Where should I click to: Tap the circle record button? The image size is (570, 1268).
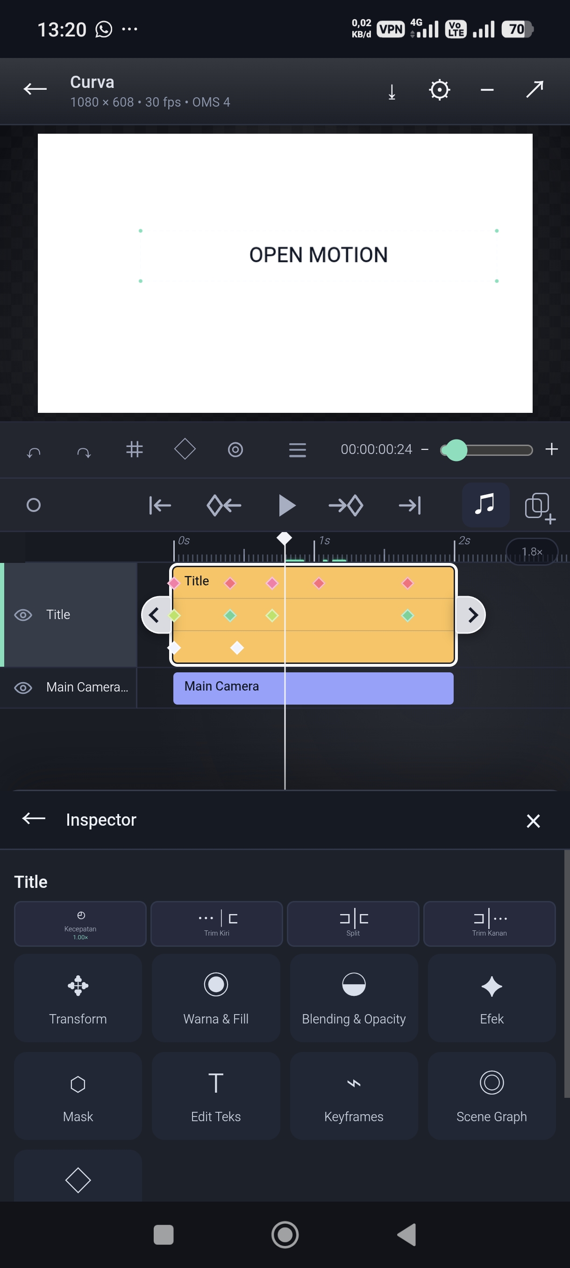click(34, 505)
